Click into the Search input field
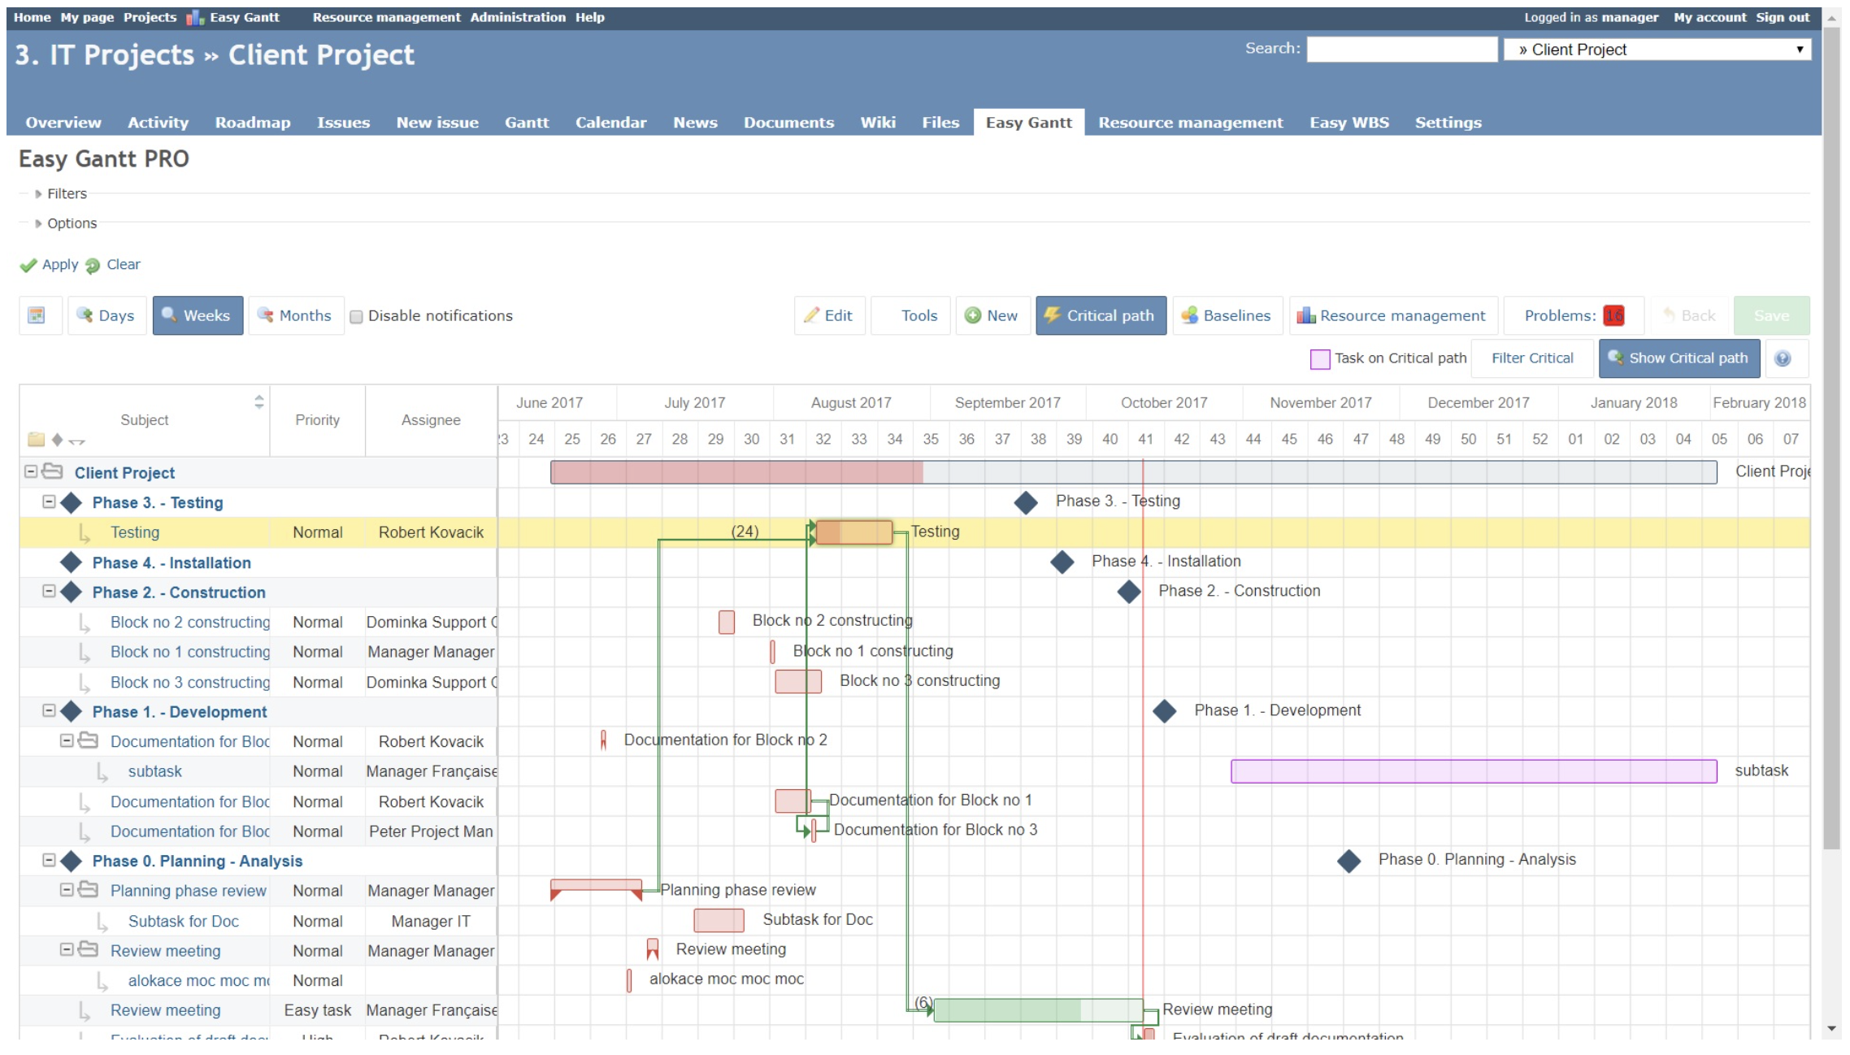The image size is (1850, 1055). [x=1401, y=50]
